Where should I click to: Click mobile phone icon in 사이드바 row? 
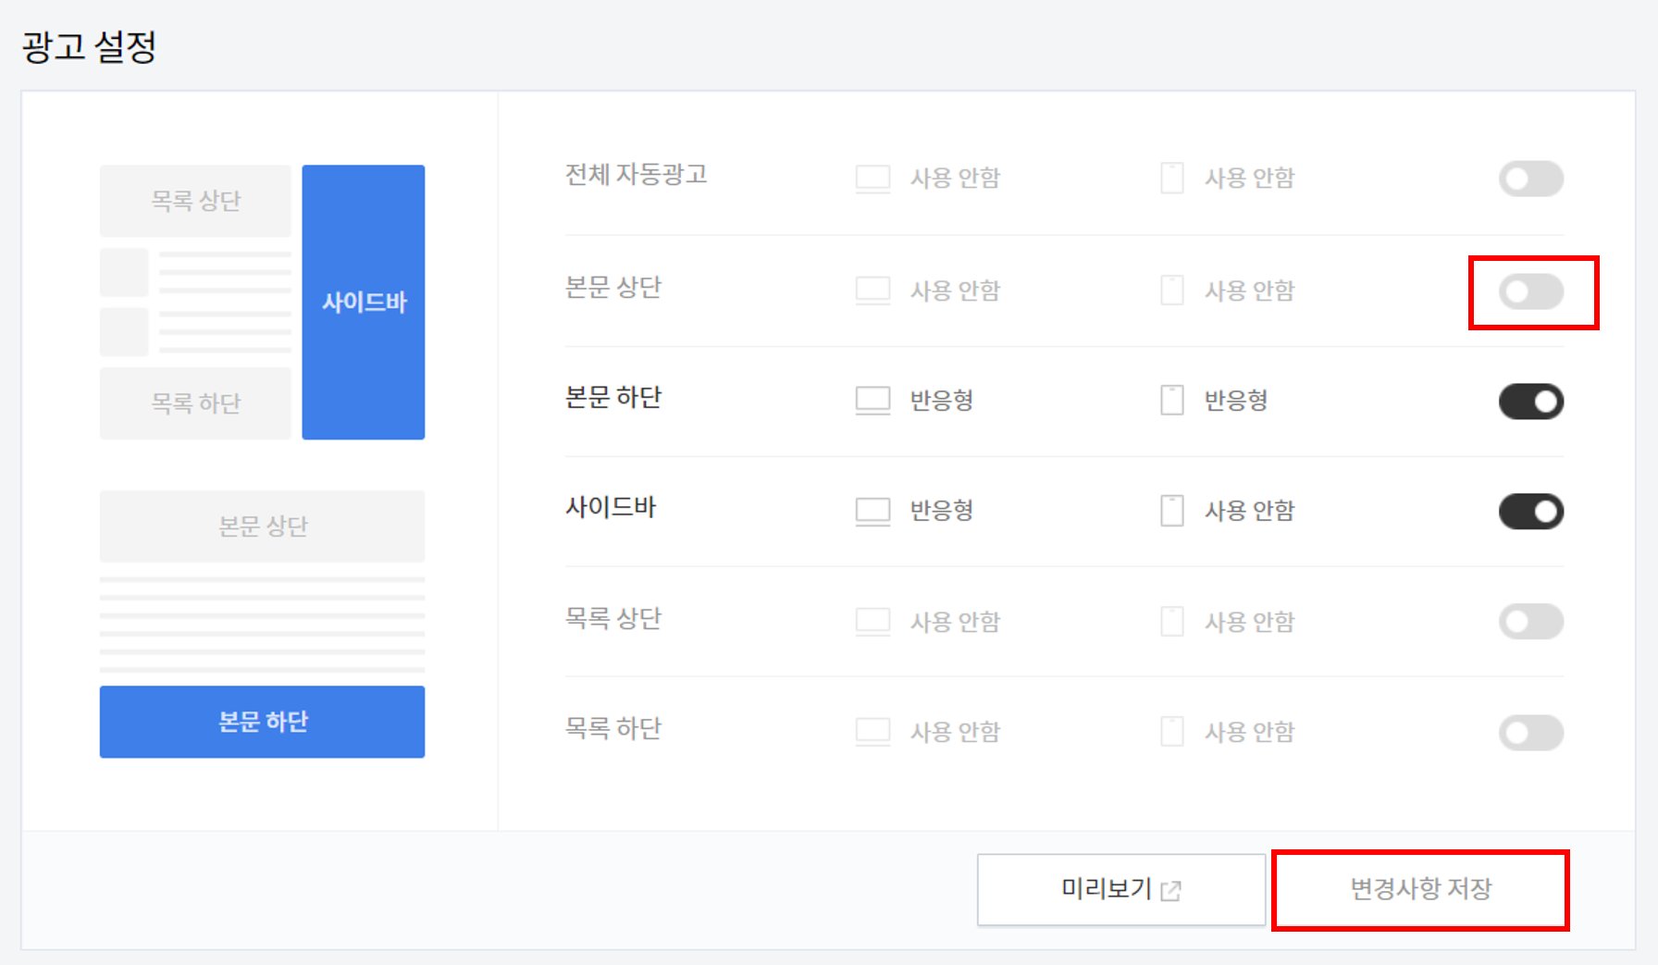click(1172, 511)
